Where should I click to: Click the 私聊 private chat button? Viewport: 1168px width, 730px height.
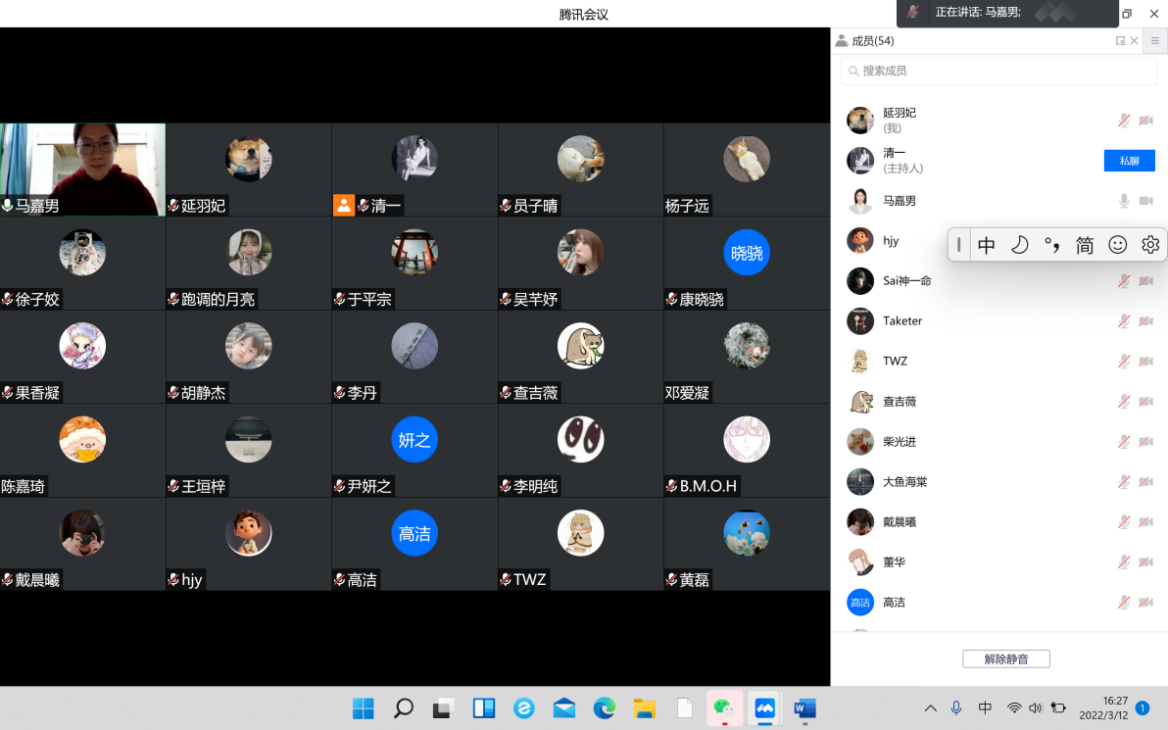[1129, 161]
